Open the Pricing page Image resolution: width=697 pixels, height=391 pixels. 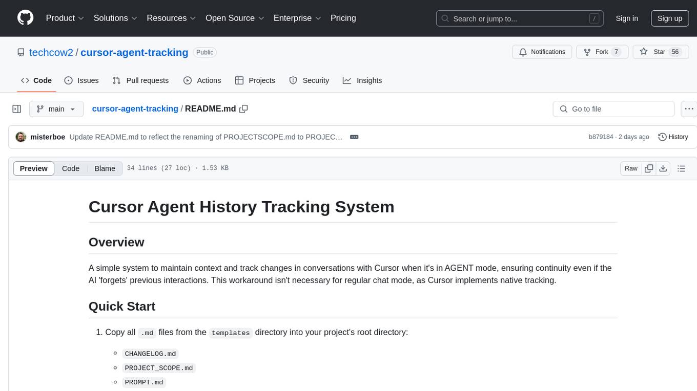click(343, 18)
